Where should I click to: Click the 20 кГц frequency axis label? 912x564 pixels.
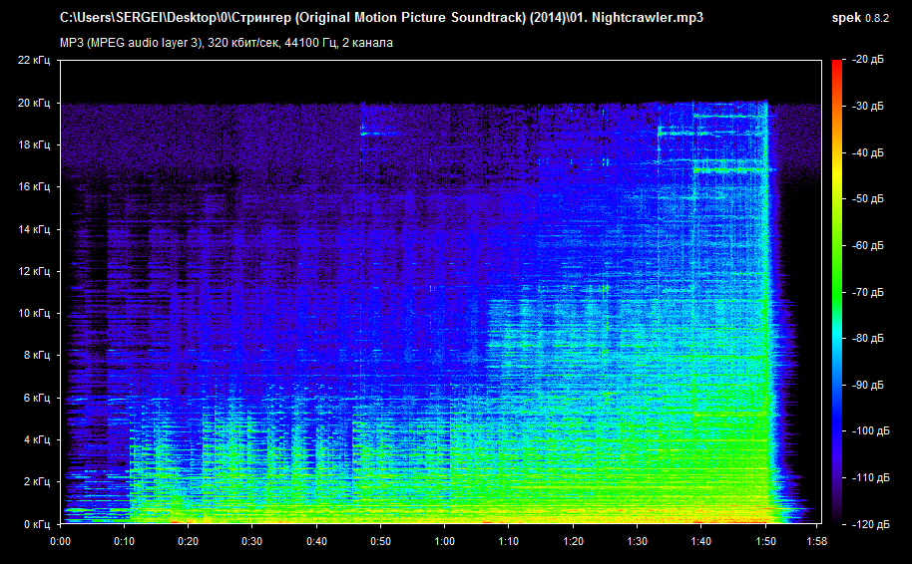coord(34,103)
